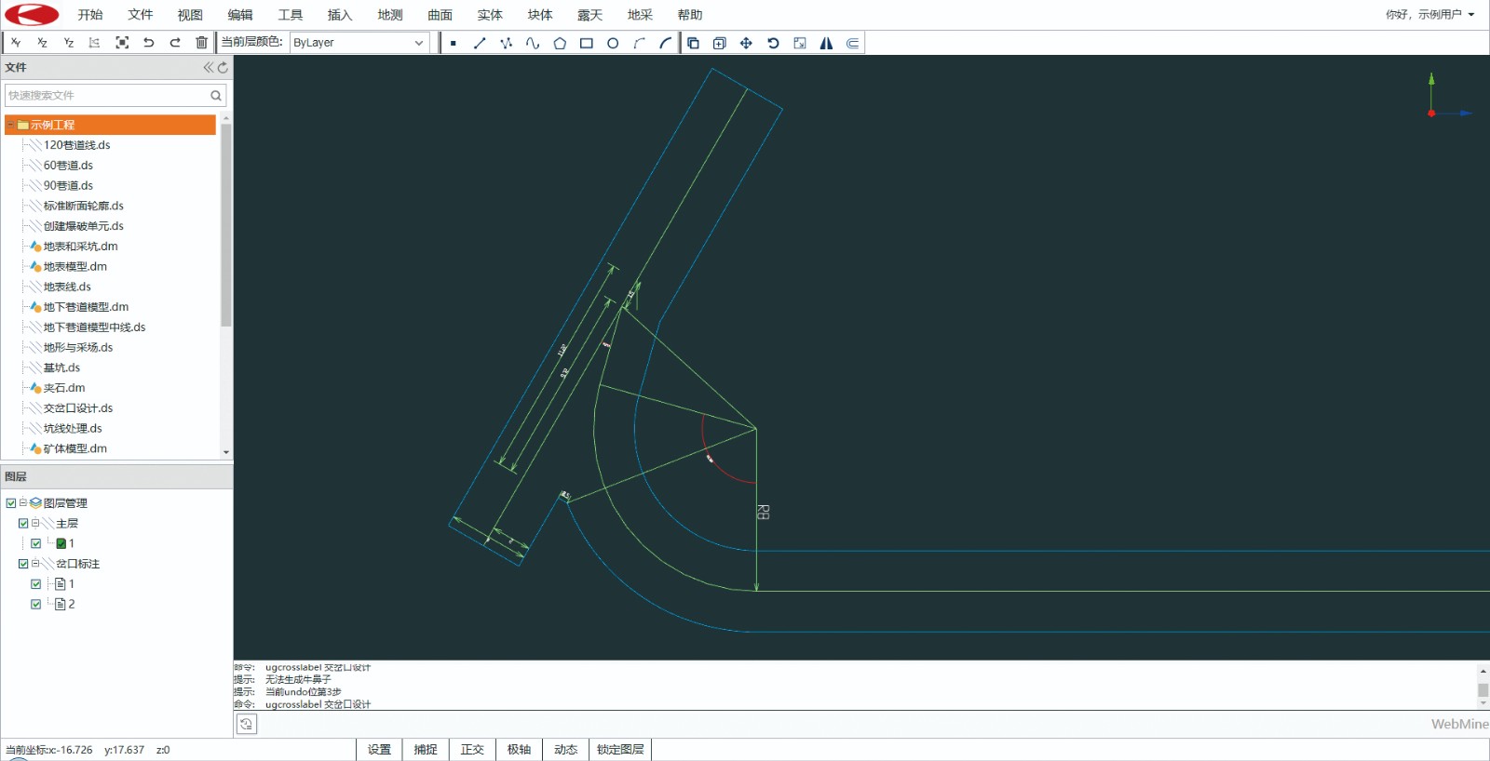Image resolution: width=1490 pixels, height=761 pixels.
Task: Select the spline curve tool
Action: (533, 43)
